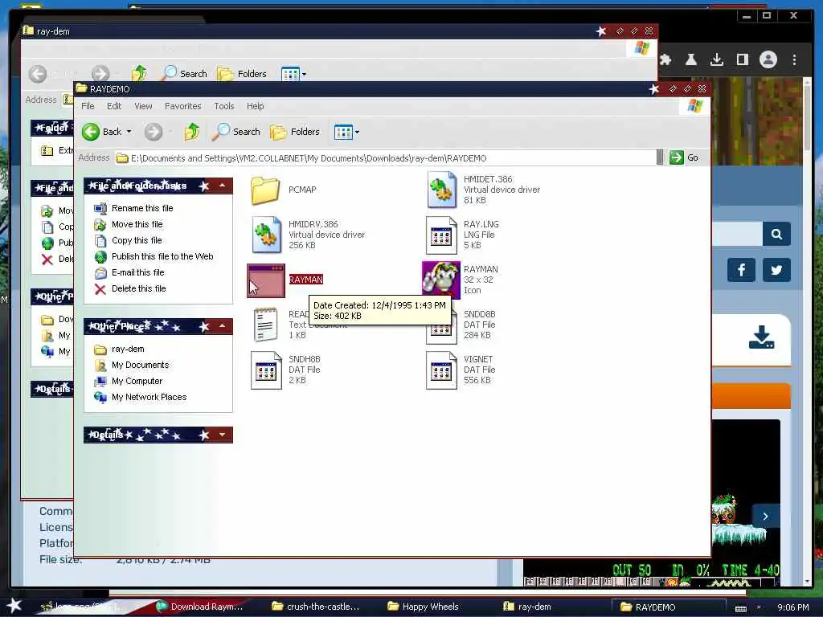Select the HMIDET.386 driver file icon
The image size is (823, 617).
441,190
